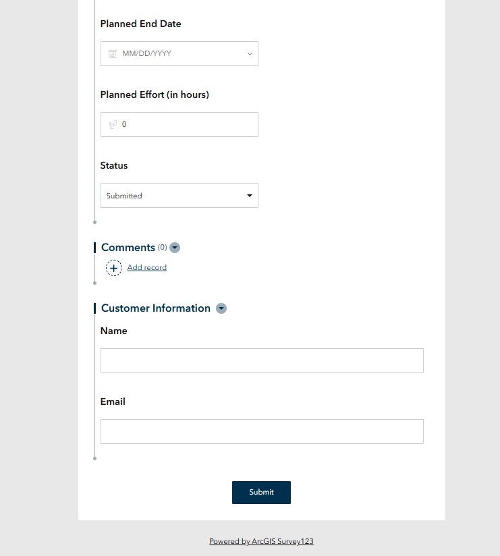Image resolution: width=500 pixels, height=556 pixels.
Task: Click the Comments record count (0)
Action: point(162,248)
